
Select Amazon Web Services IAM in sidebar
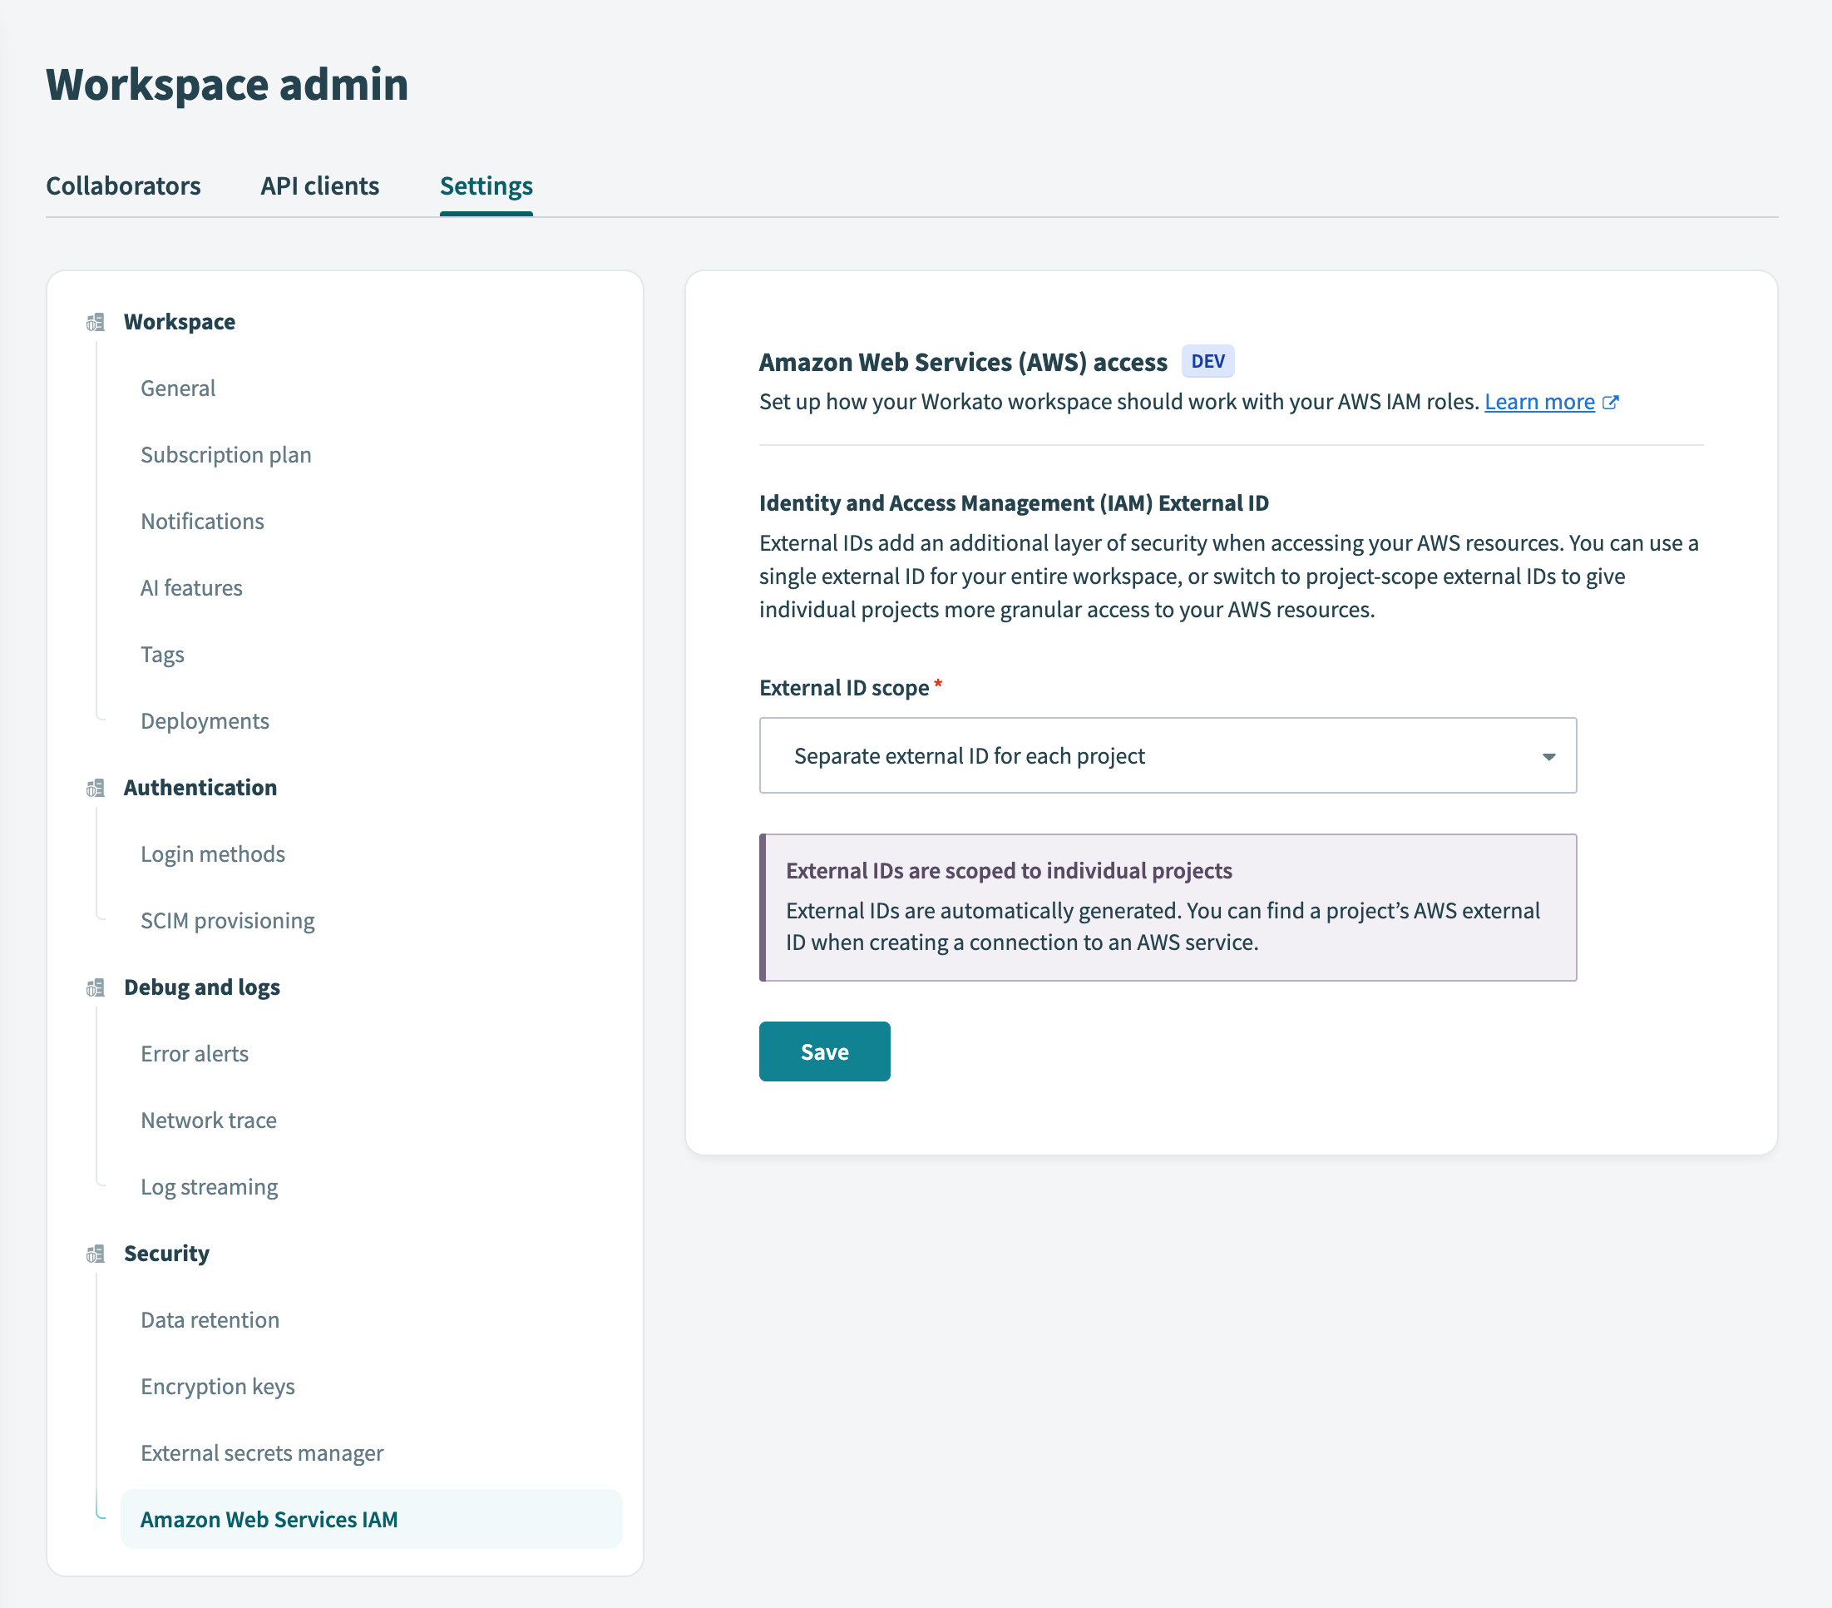pyautogui.click(x=269, y=1519)
